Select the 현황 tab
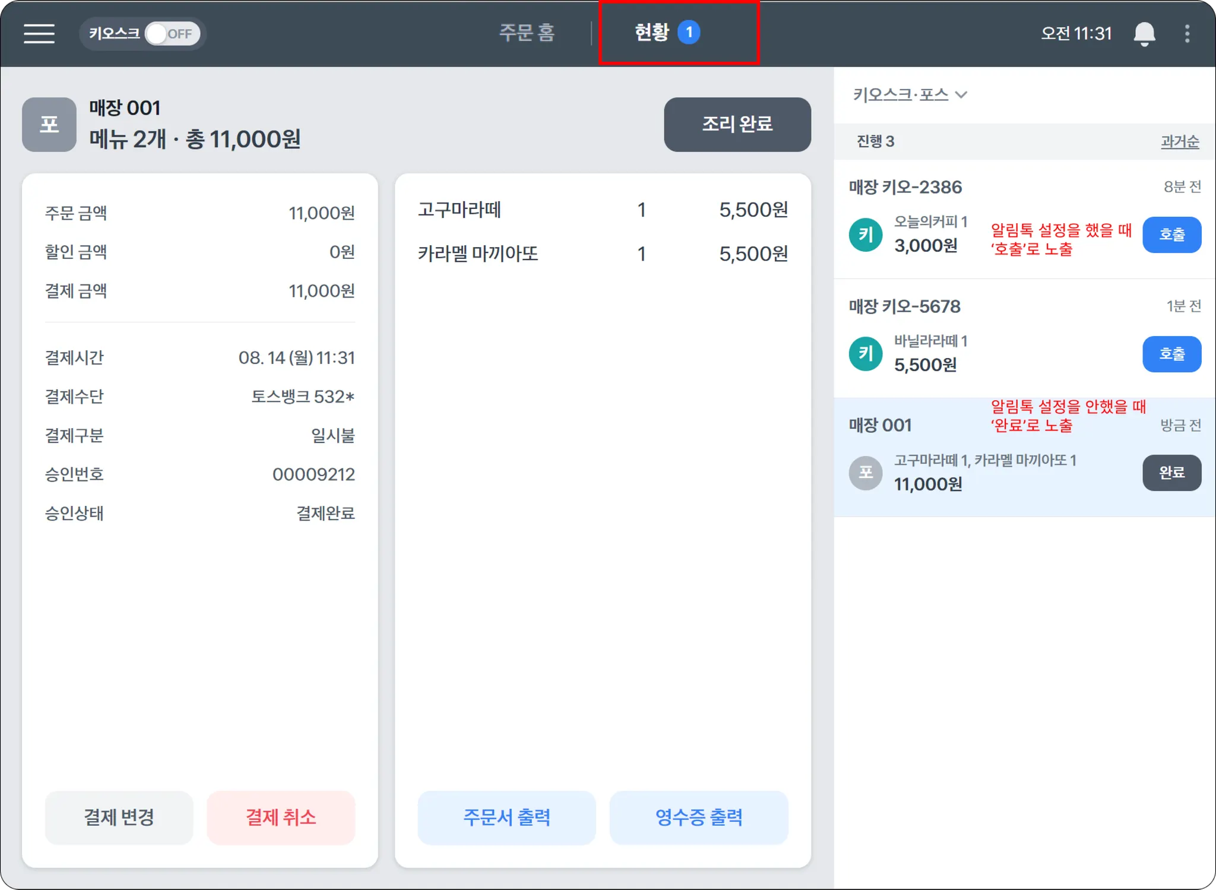The image size is (1216, 890). (652, 33)
